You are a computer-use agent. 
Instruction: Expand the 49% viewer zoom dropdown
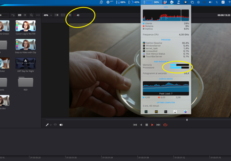point(48,15)
